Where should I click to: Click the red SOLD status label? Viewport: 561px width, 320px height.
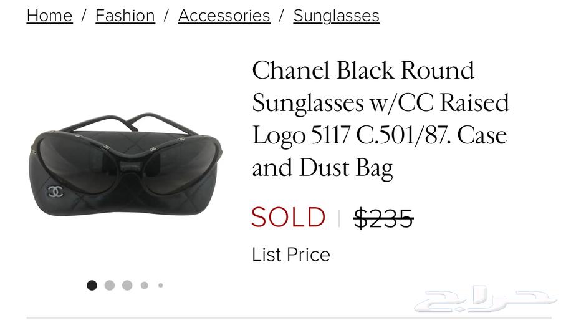(288, 218)
